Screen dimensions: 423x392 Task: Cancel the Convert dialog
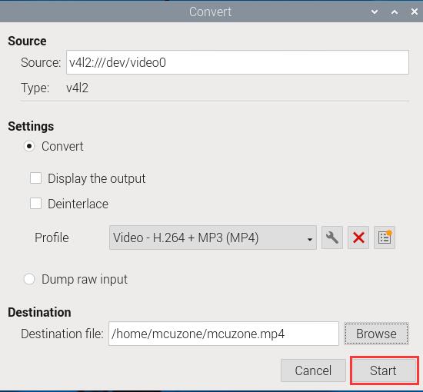313,370
